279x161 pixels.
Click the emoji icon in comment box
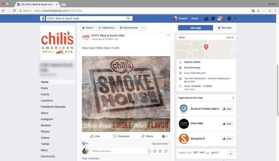(x=149, y=151)
